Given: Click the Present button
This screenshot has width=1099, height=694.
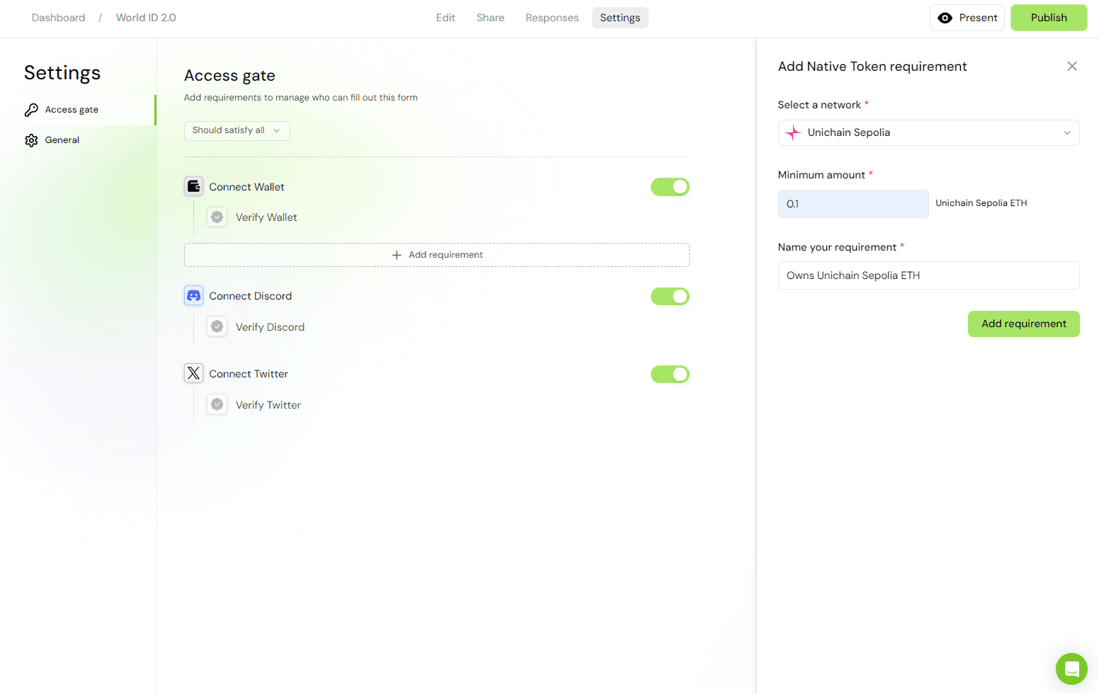Looking at the screenshot, I should click(x=967, y=18).
